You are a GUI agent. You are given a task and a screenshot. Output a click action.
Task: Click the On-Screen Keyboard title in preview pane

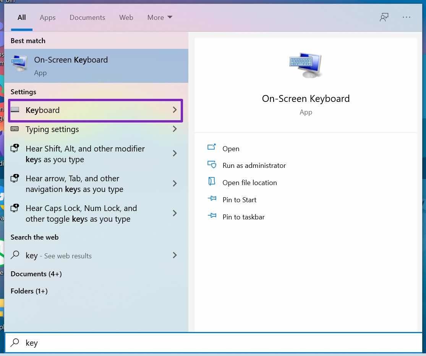point(306,98)
